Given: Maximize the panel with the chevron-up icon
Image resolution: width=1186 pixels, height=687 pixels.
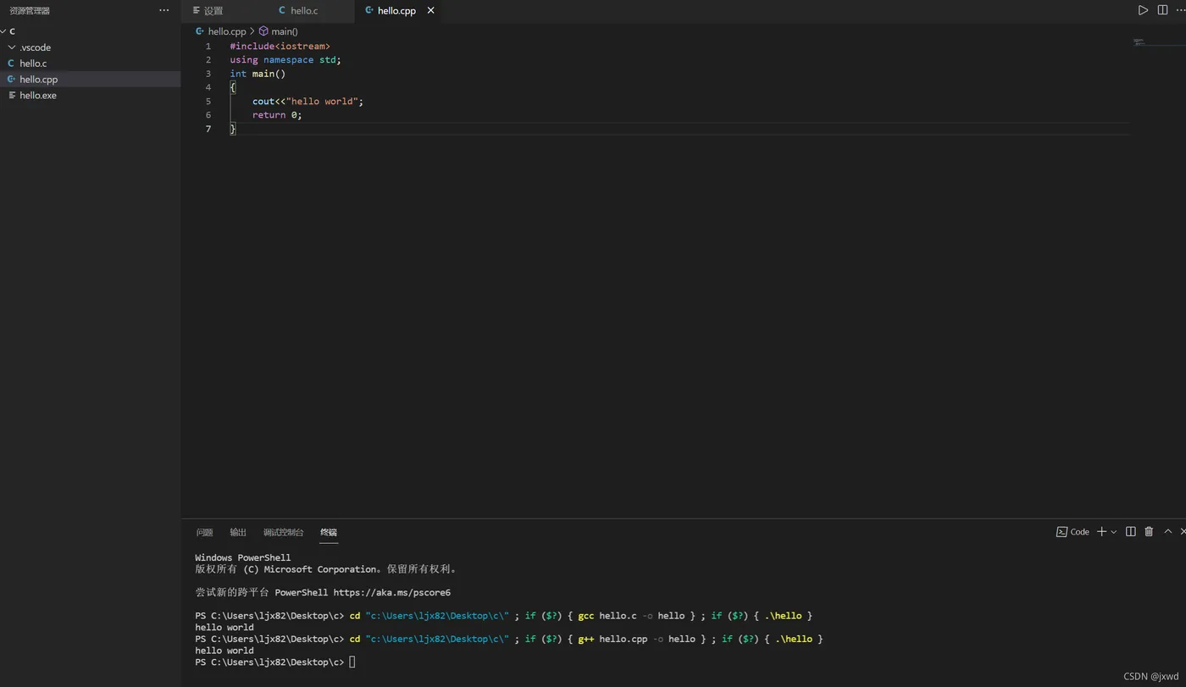Looking at the screenshot, I should (1167, 532).
